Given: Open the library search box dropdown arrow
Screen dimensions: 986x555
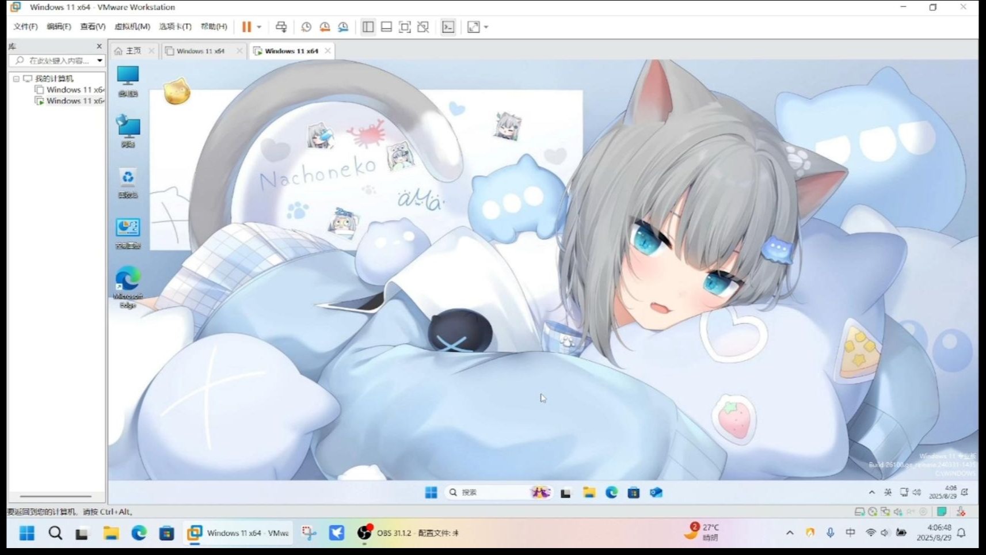Looking at the screenshot, I should click(100, 60).
